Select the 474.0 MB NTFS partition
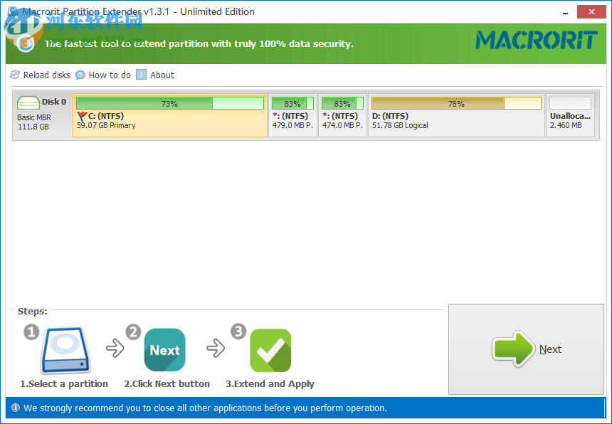Viewport: 612px width, 424px height. pyautogui.click(x=342, y=120)
